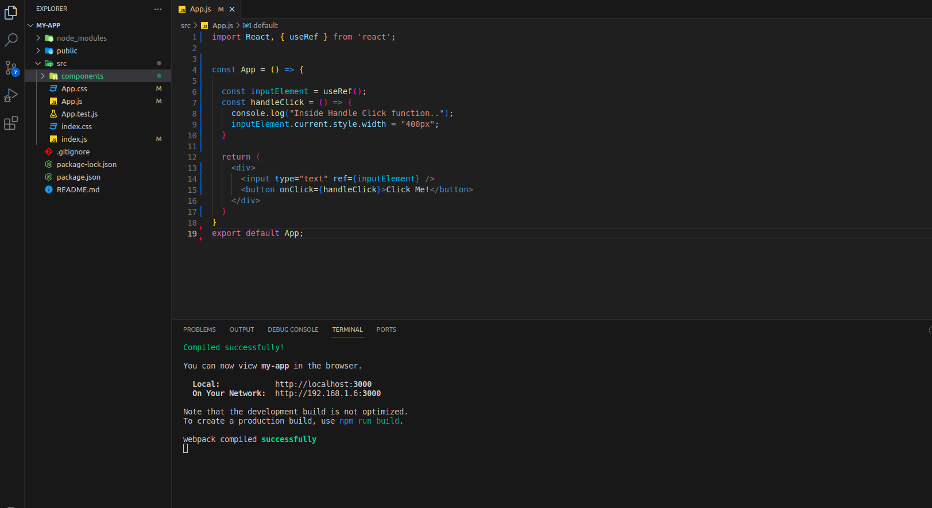Collapse the MY-APP project root
The image size is (932, 508).
48,25
